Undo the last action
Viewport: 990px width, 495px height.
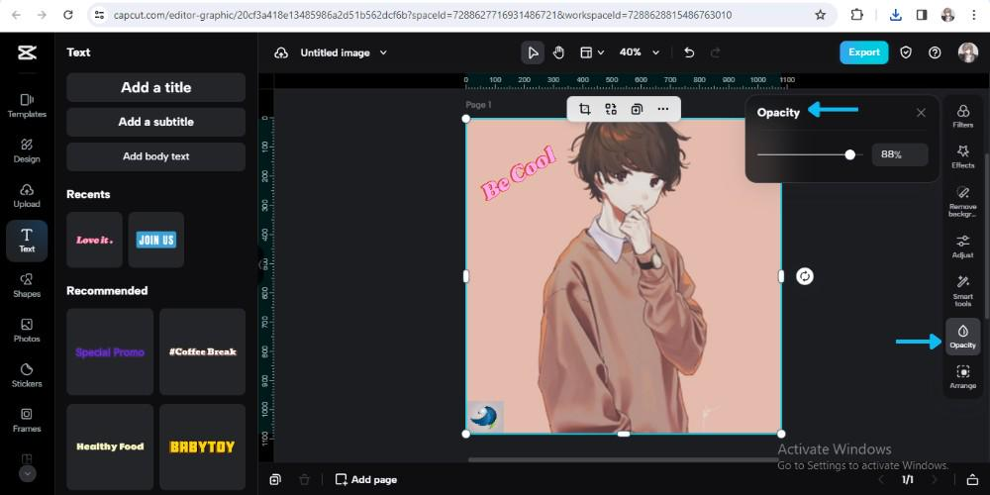pos(689,53)
